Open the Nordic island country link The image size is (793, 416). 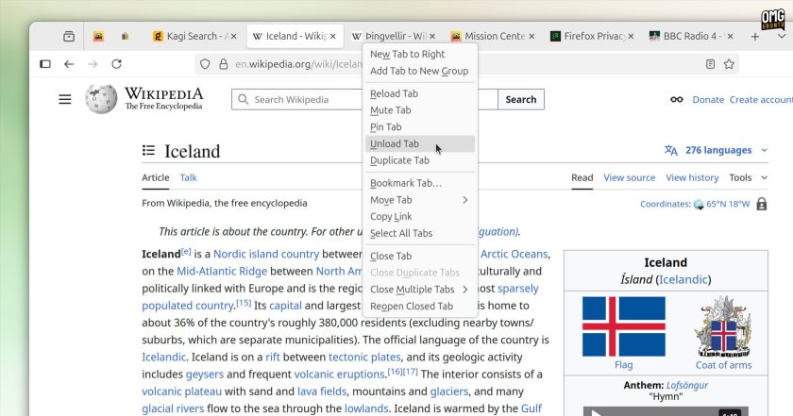click(266, 254)
